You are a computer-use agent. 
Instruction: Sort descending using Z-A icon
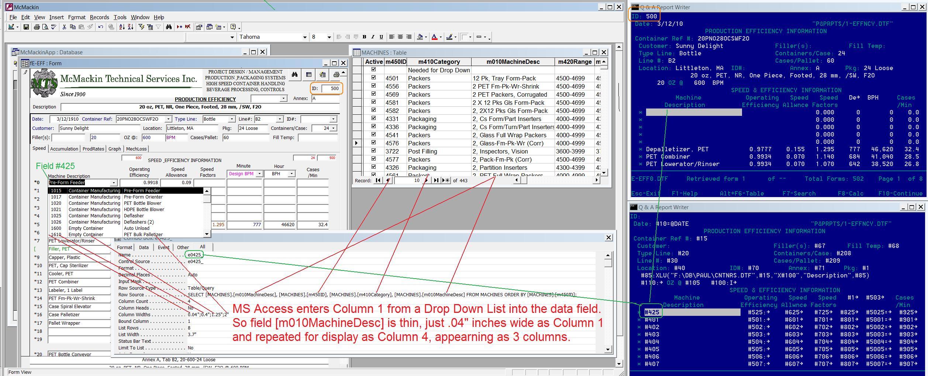[x=131, y=27]
